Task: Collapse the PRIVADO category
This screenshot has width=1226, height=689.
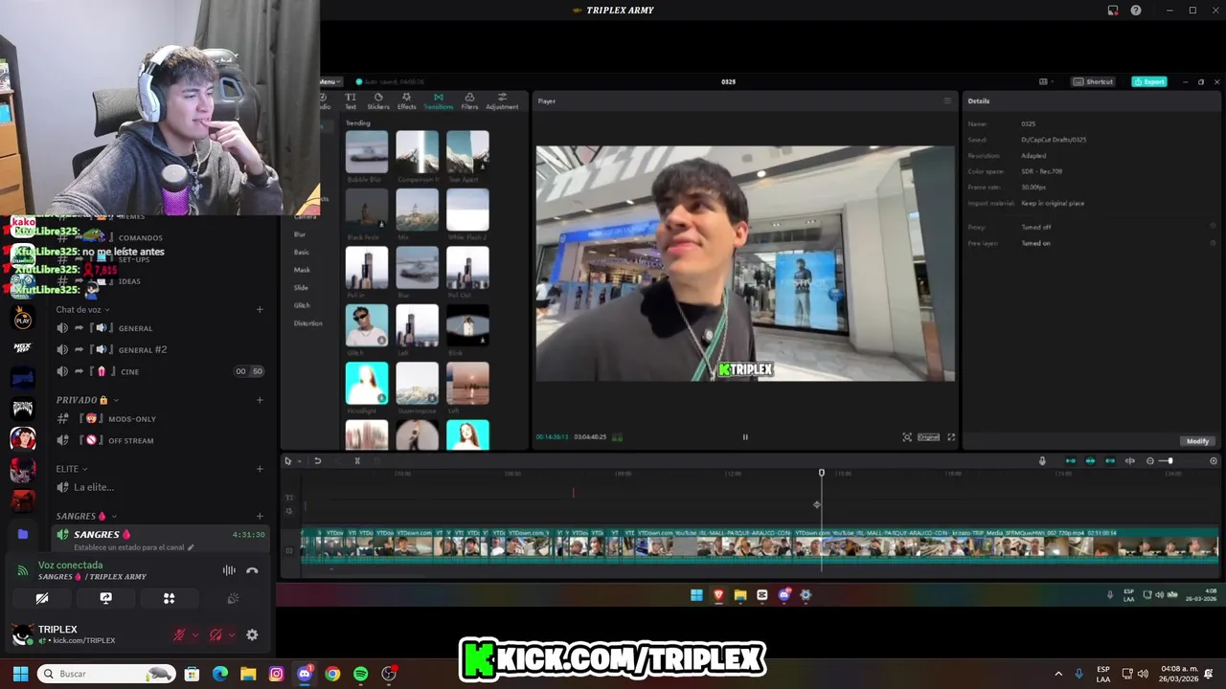Action: [x=87, y=400]
